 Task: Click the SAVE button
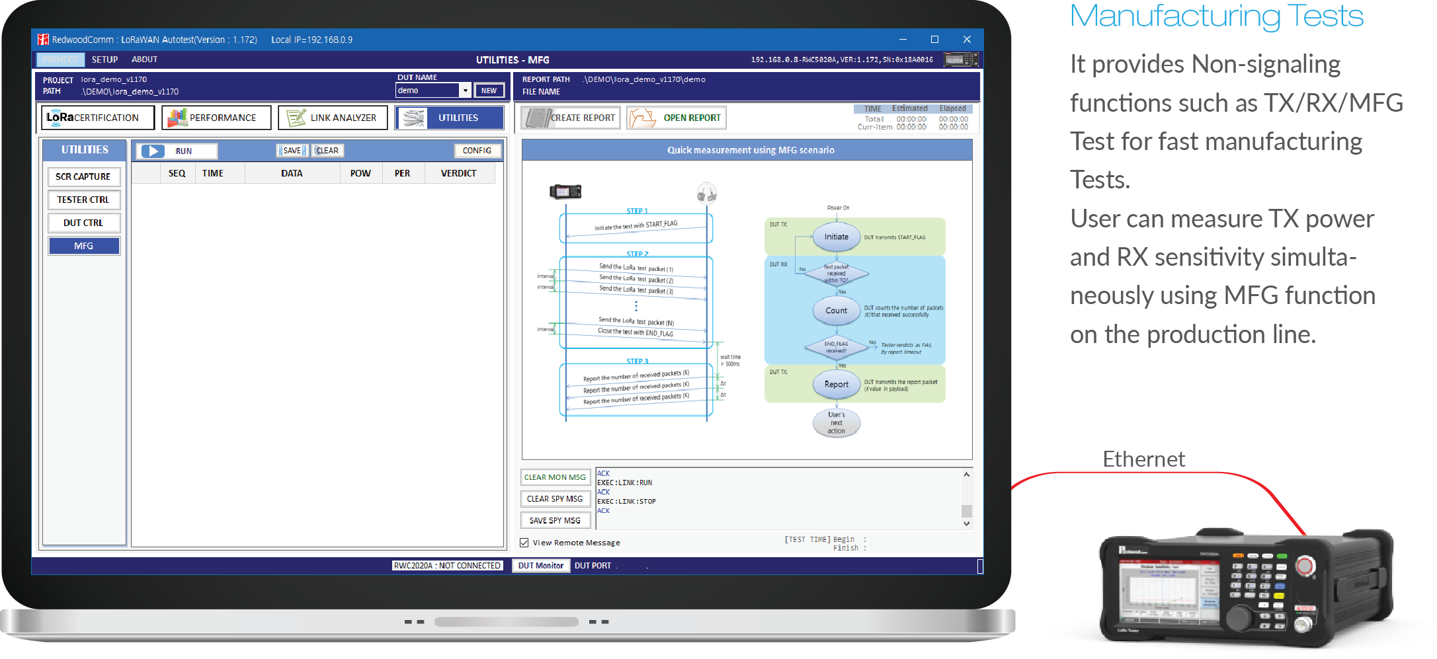(292, 151)
